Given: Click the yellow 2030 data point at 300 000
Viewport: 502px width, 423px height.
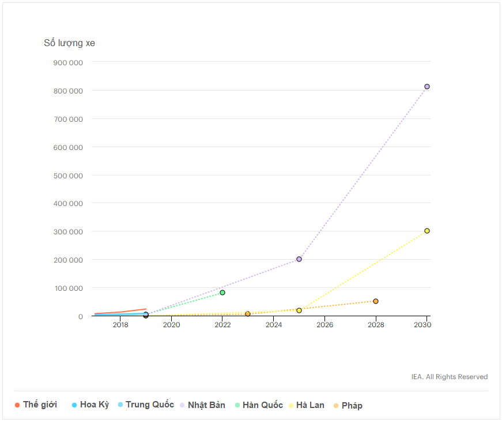Looking at the screenshot, I should pyautogui.click(x=427, y=231).
